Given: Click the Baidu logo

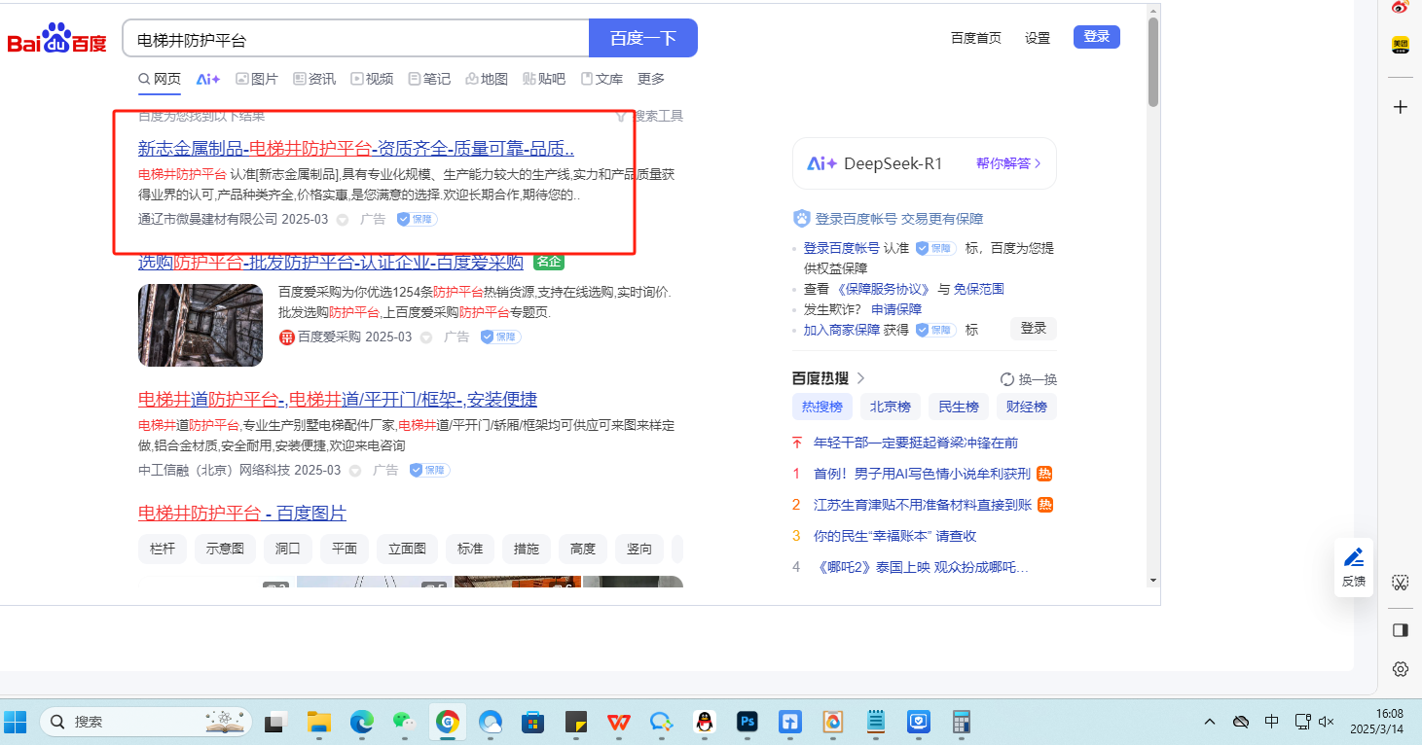Looking at the screenshot, I should [56, 39].
